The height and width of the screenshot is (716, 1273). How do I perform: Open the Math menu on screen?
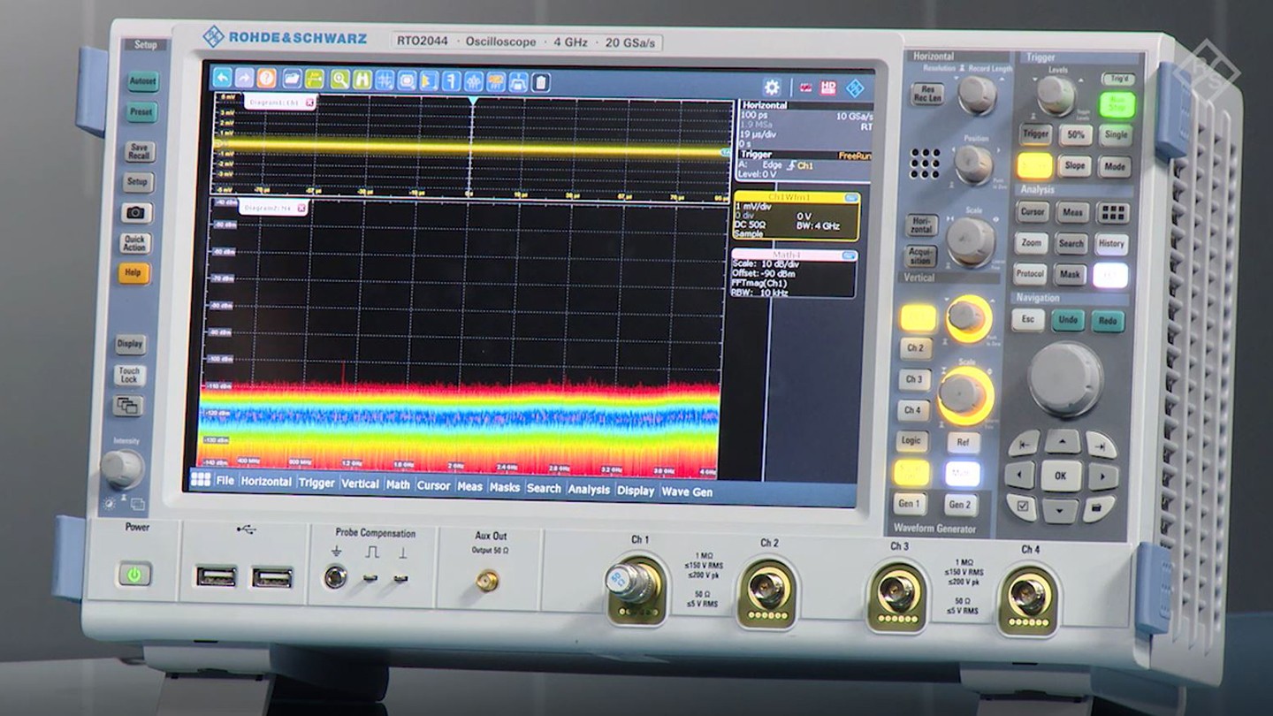pyautogui.click(x=398, y=484)
